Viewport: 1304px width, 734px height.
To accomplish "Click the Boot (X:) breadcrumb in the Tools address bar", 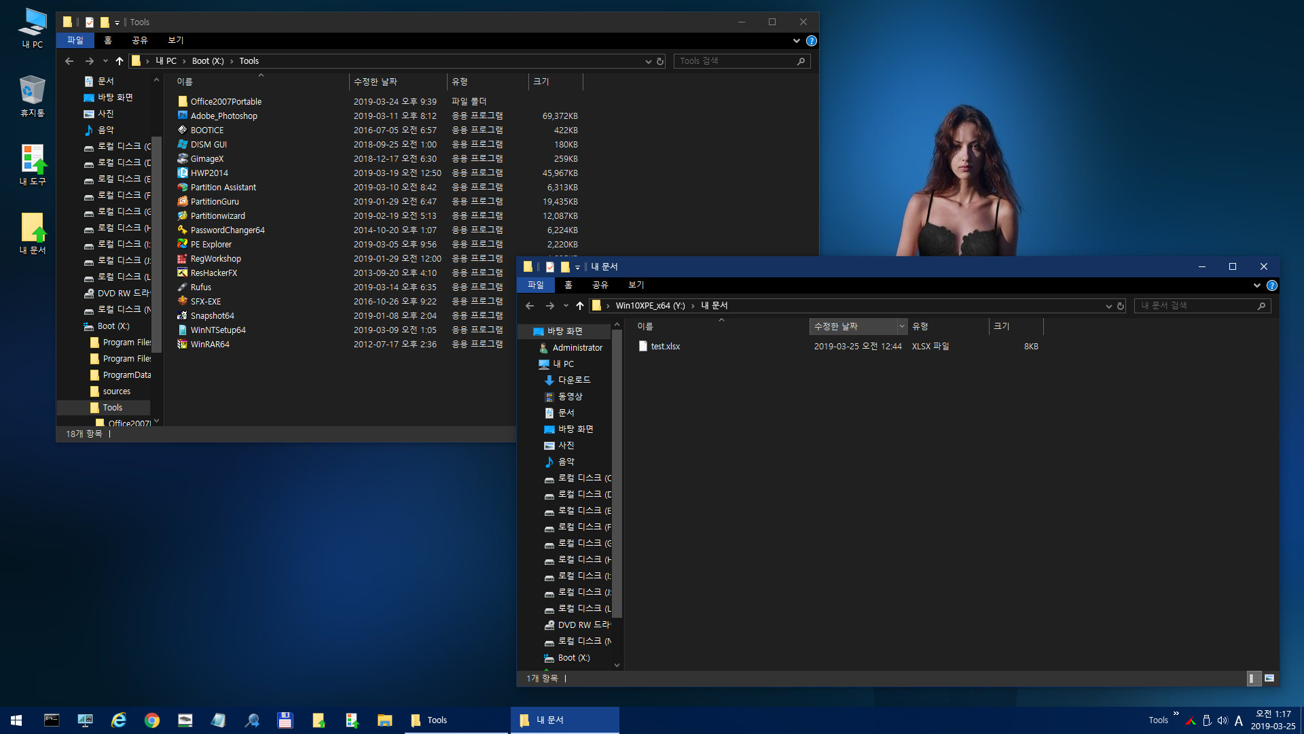I will tap(208, 61).
